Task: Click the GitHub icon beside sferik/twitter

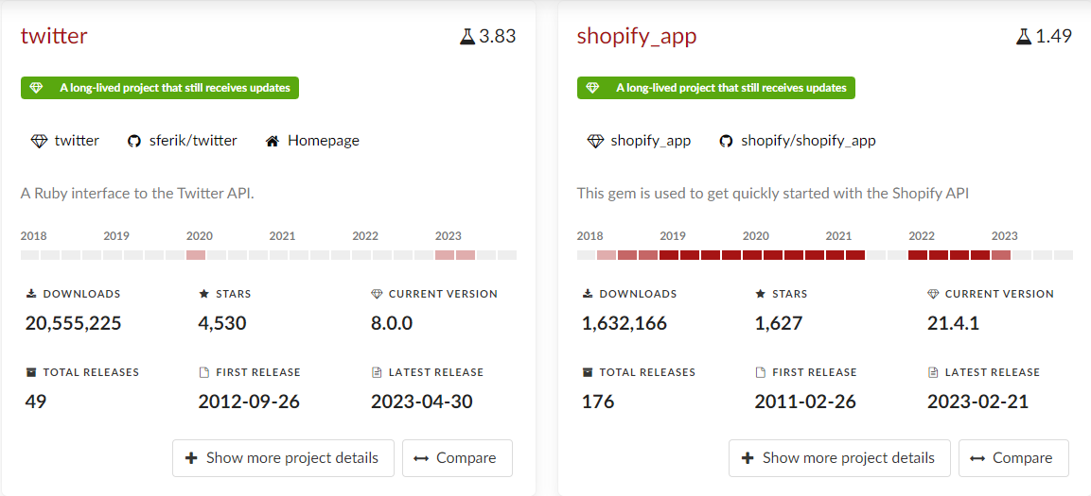Action: (x=134, y=142)
